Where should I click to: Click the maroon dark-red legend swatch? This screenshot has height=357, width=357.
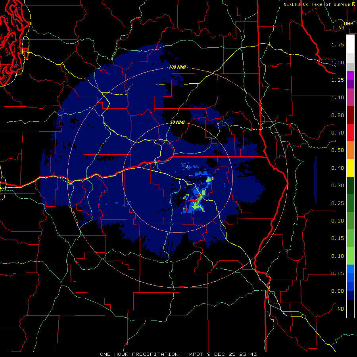coord(350,115)
